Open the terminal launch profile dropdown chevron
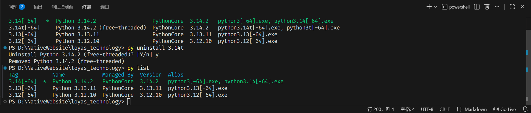This screenshot has height=113, width=531. pos(436,7)
